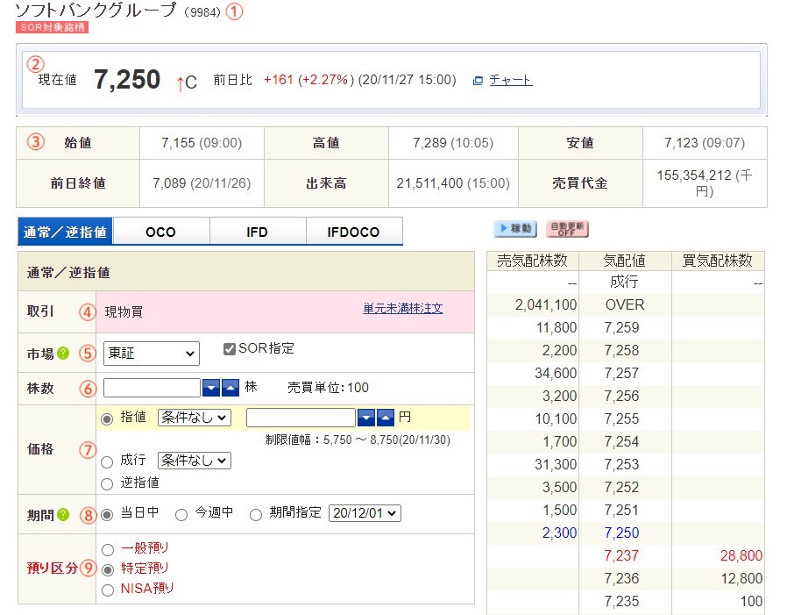Click ask price 7,254 in order book
The width and height of the screenshot is (787, 615).
(622, 441)
